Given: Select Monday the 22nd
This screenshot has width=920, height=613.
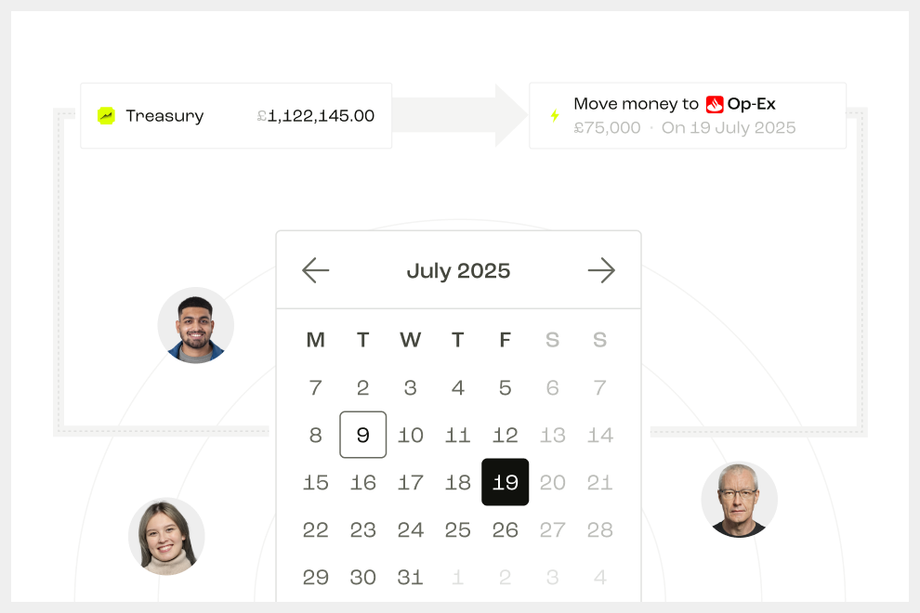Looking at the screenshot, I should [316, 529].
